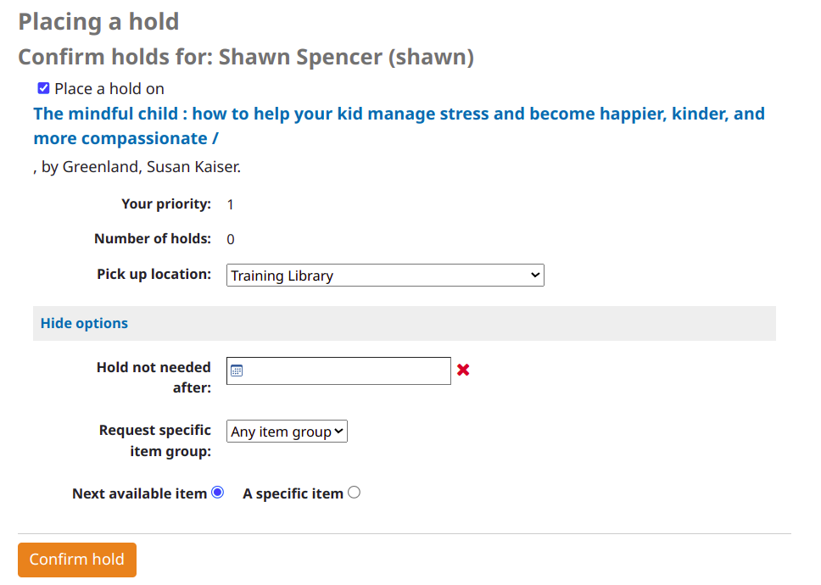Choose the 'A specific item' radio button
The width and height of the screenshot is (821, 585).
(354, 493)
